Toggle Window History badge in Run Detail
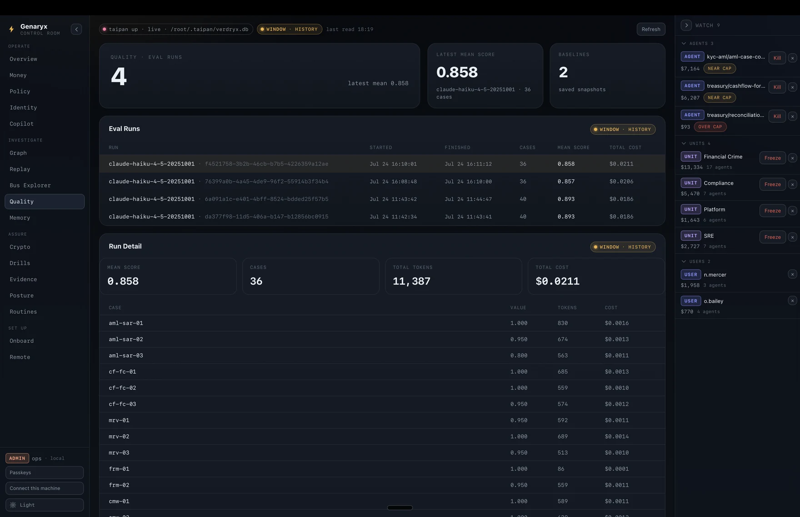 [623, 247]
